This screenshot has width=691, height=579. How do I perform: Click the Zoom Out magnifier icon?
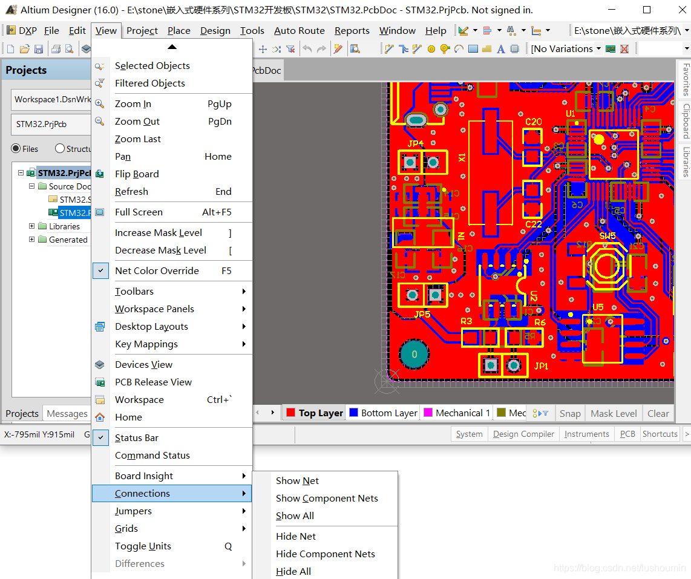(x=100, y=122)
